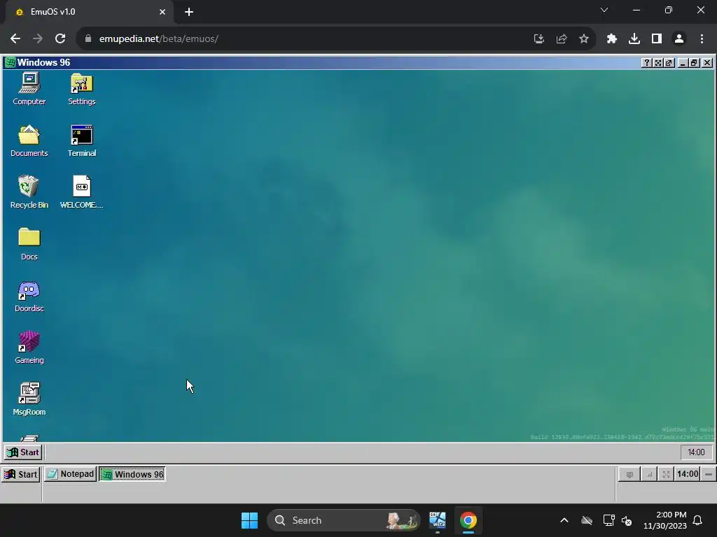Reload the emupedia.net page
The width and height of the screenshot is (717, 537).
(x=60, y=39)
